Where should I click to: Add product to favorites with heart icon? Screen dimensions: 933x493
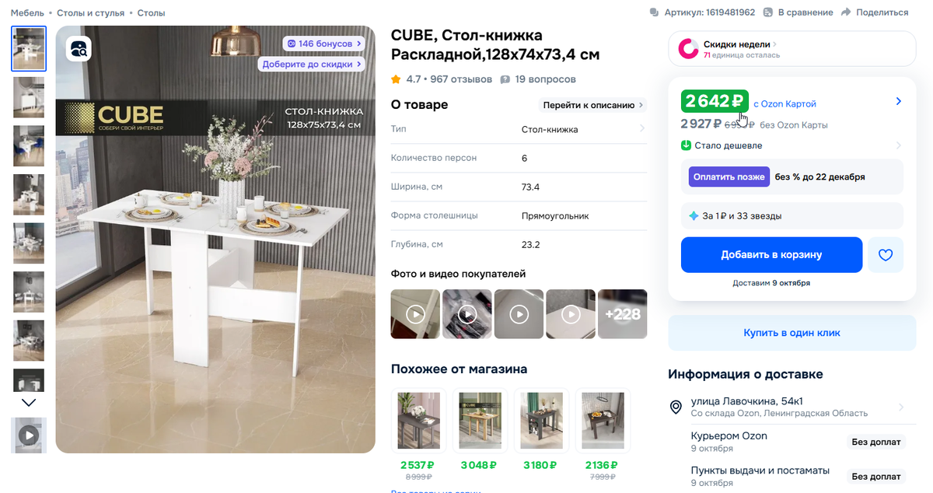point(886,255)
